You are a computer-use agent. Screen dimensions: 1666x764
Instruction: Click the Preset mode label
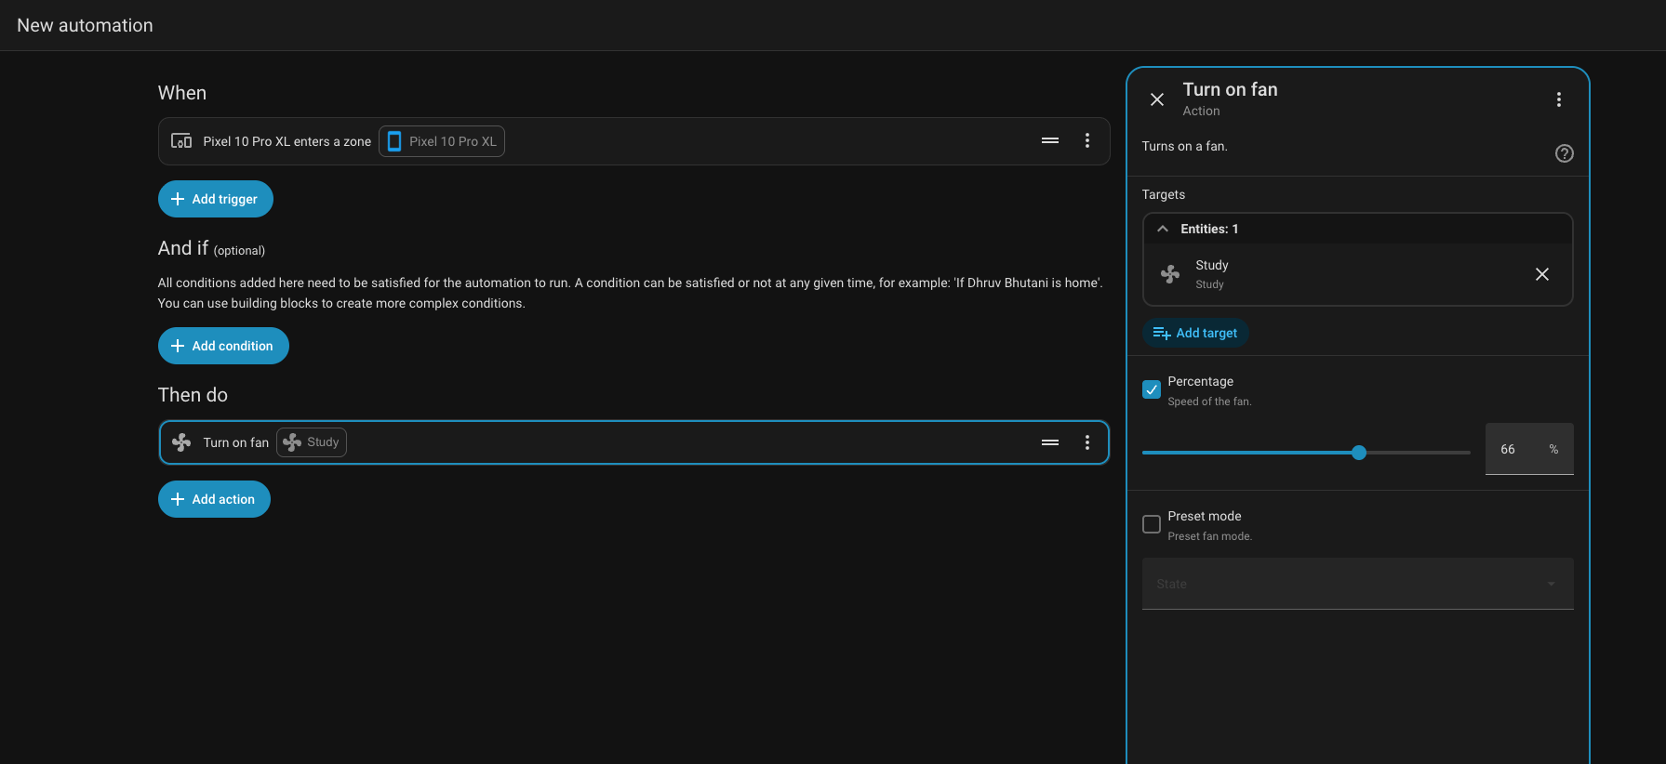(1204, 516)
